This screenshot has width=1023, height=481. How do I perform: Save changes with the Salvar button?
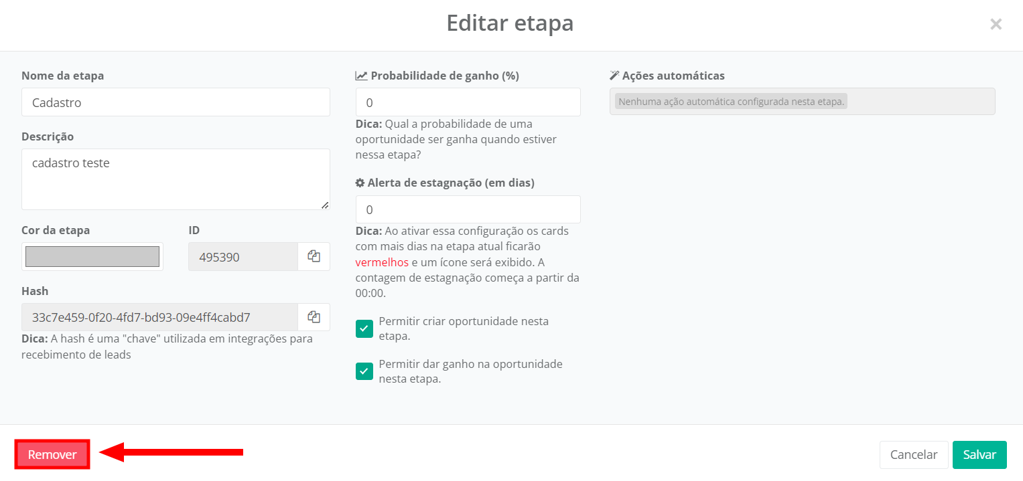tap(979, 455)
